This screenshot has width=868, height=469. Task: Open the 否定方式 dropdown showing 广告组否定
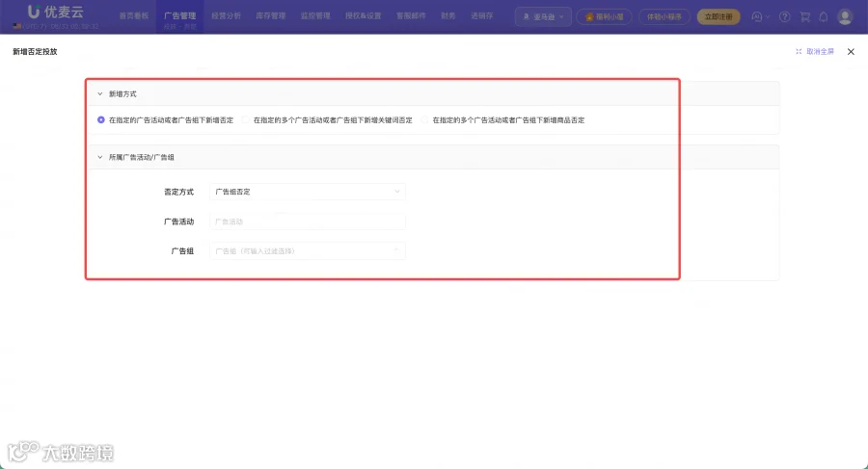pyautogui.click(x=308, y=192)
